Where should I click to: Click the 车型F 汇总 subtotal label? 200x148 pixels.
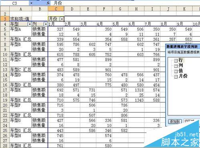click(x=21, y=115)
